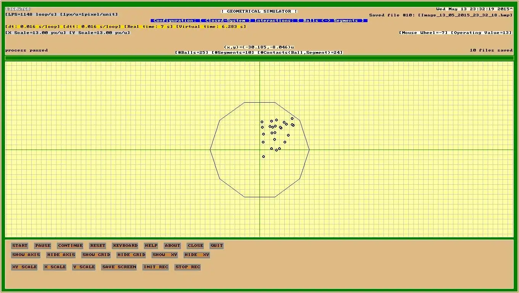Click the GEOMETRICAL SIMULATOR title text
The width and height of the screenshot is (519, 293).
tap(259, 11)
